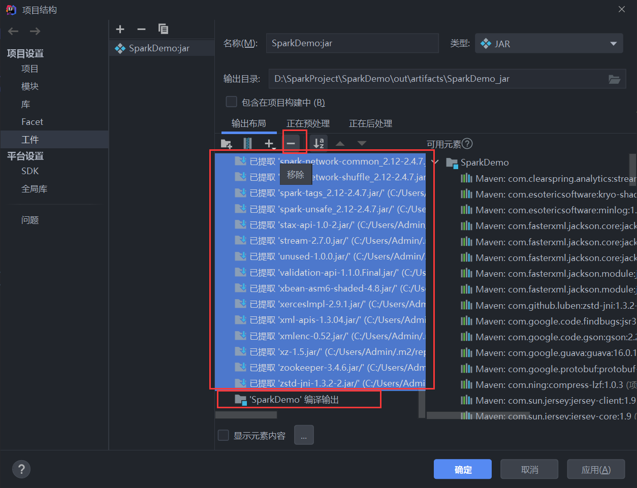The image size is (637, 488).
Task: Open help for available elements
Action: click(x=467, y=144)
